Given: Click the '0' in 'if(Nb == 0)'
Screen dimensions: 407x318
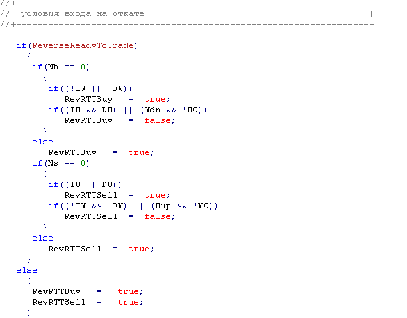Looking at the screenshot, I should point(83,67).
